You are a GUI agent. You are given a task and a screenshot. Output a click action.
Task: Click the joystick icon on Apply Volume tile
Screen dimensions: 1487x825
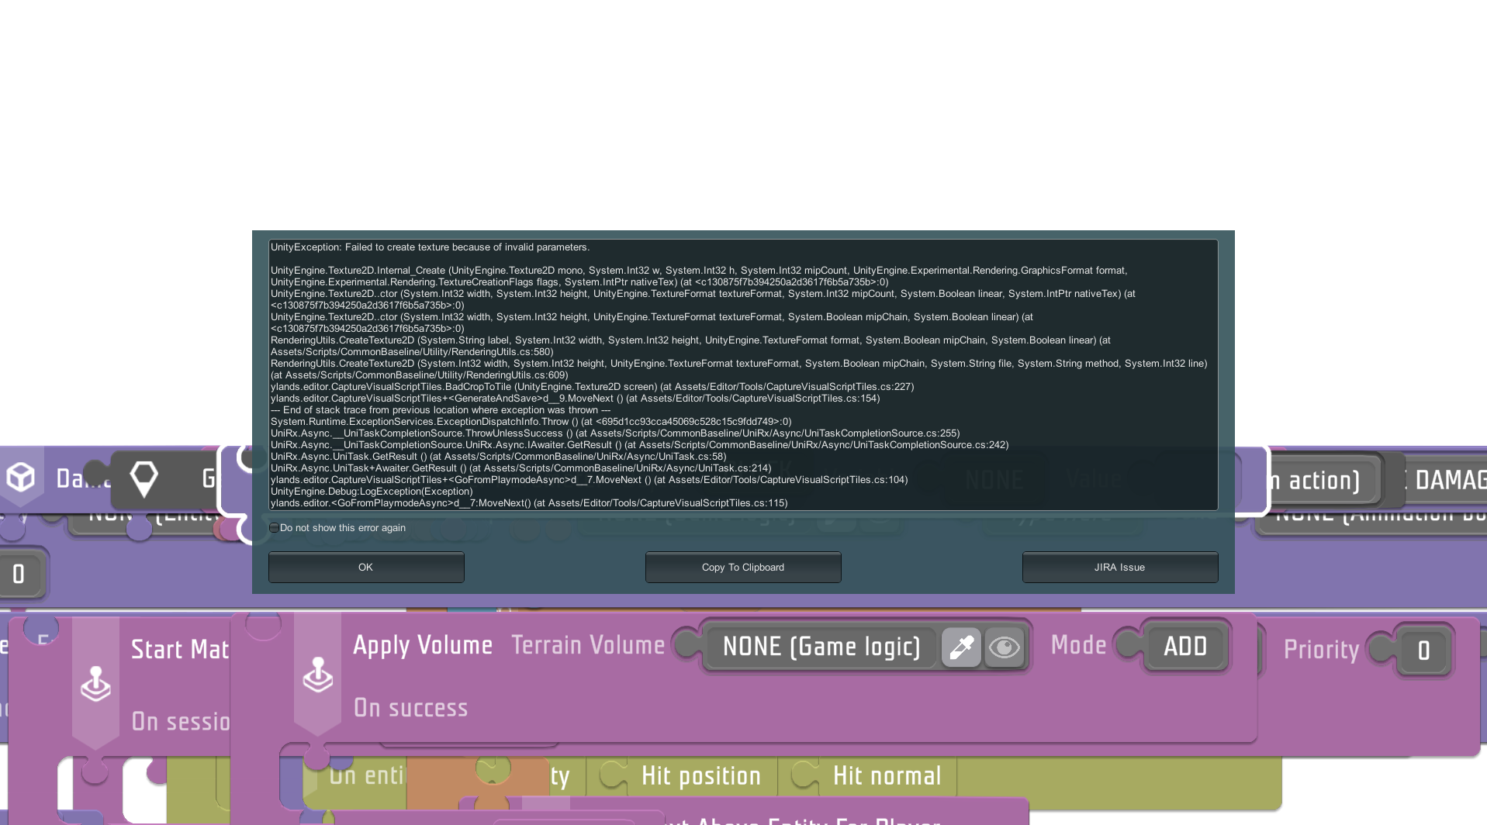coord(317,675)
